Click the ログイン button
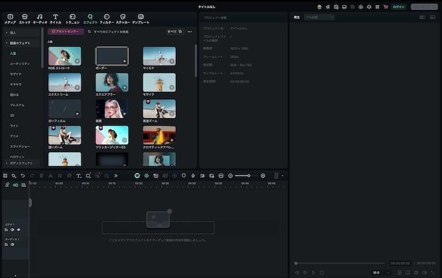442x278 pixels. [398, 6]
